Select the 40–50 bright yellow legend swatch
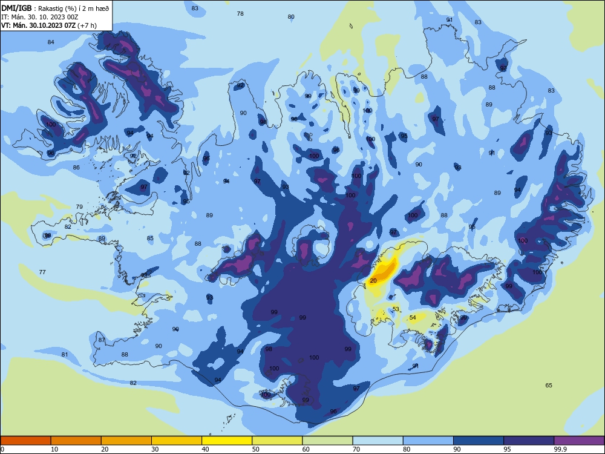Viewport: 605px width, 454px height. pyautogui.click(x=227, y=441)
